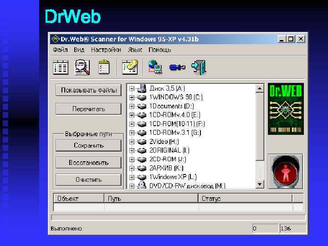
Task: Expand the 2CD-ROM (J:) tree node
Action: (132, 159)
